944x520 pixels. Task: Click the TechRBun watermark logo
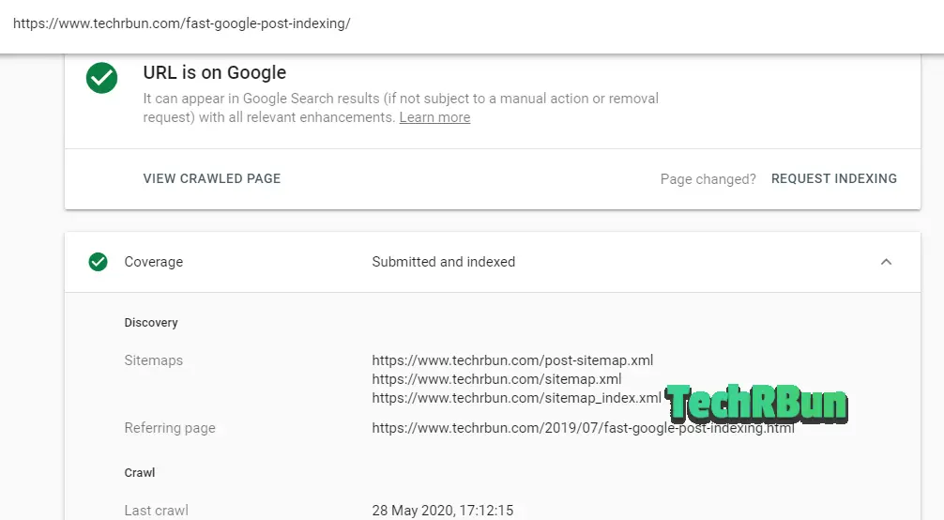pos(756,403)
